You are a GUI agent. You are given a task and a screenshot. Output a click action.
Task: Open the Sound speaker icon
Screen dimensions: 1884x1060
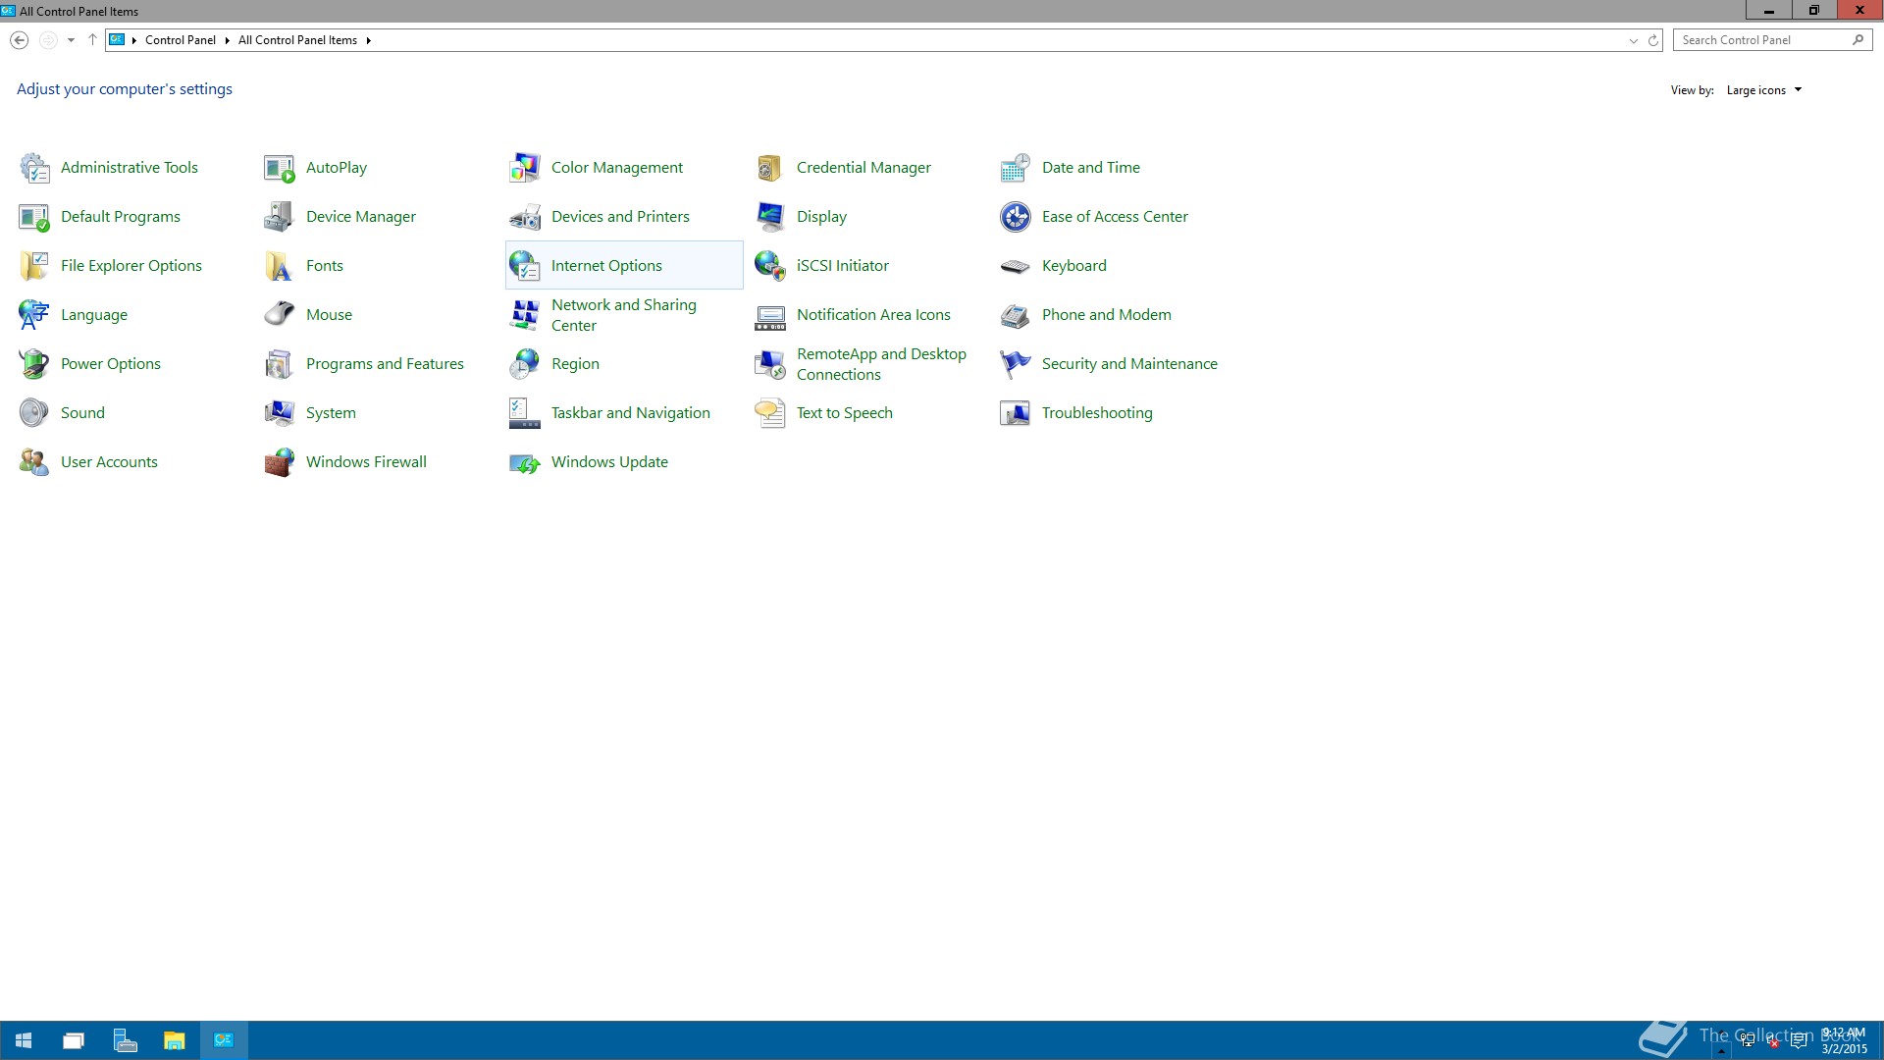point(34,413)
